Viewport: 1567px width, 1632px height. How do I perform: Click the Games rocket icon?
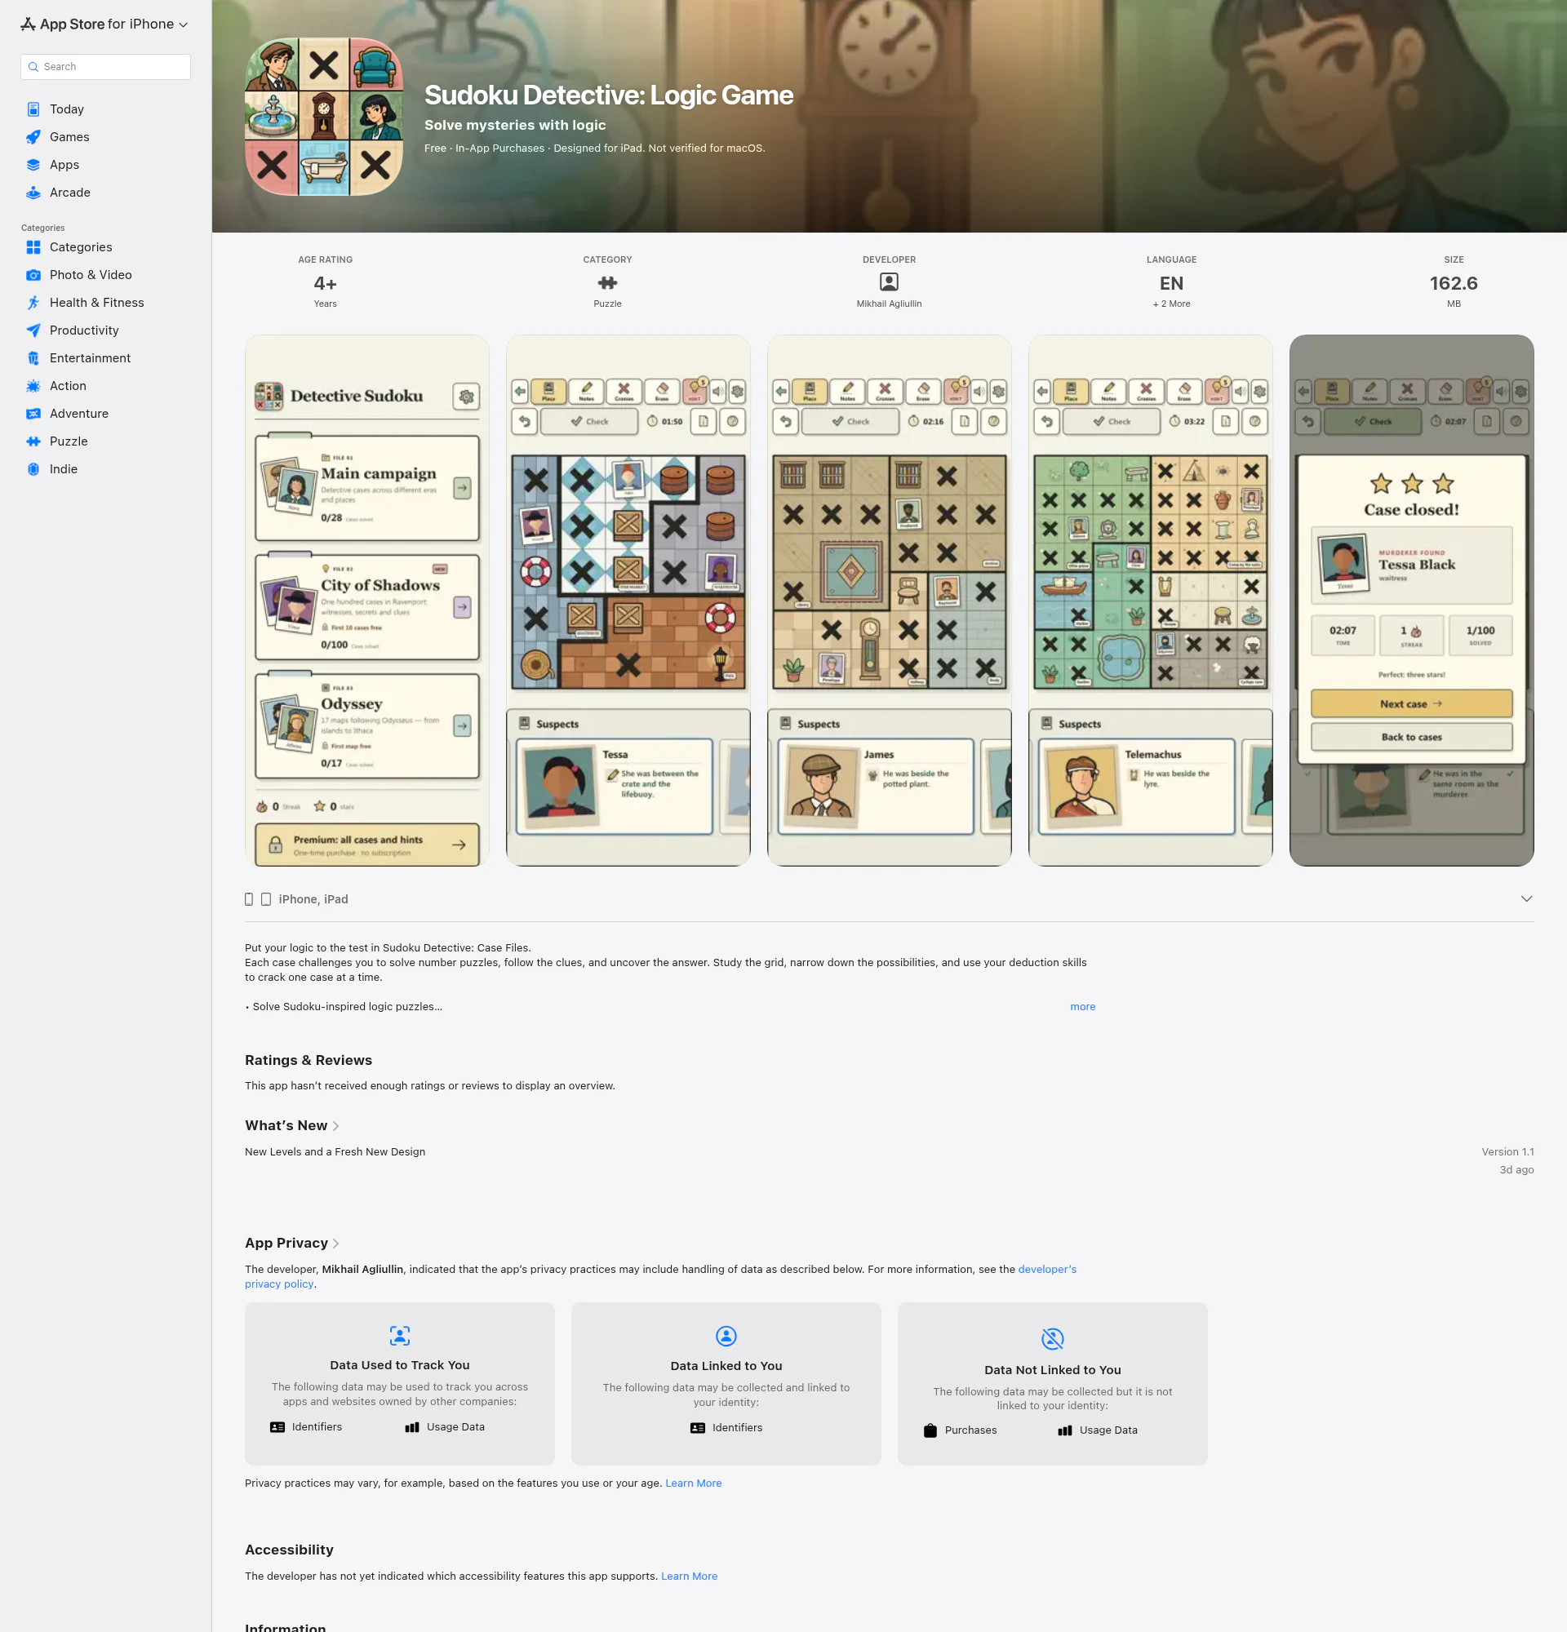pyautogui.click(x=33, y=136)
